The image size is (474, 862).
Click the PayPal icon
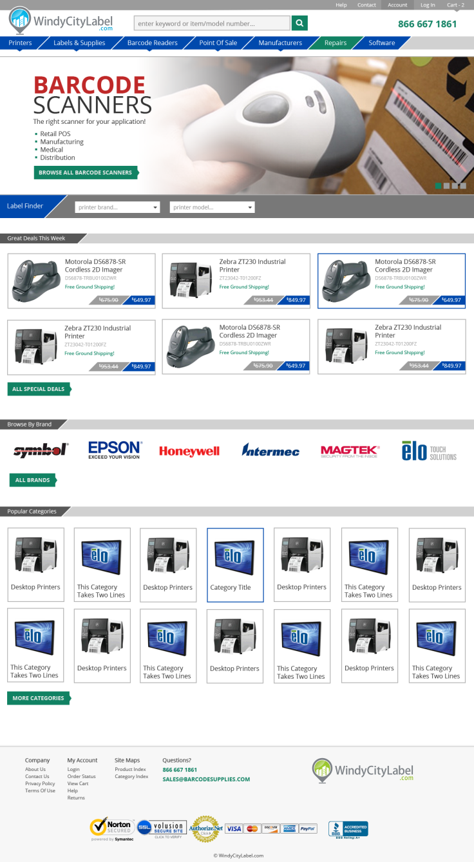(x=308, y=828)
